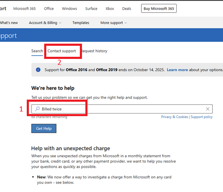Expand the Account & Billing dropdown
223x192 pixels.
45,23
